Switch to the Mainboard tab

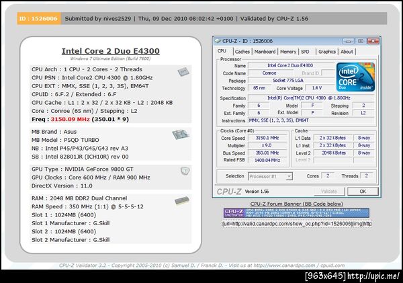pos(265,52)
